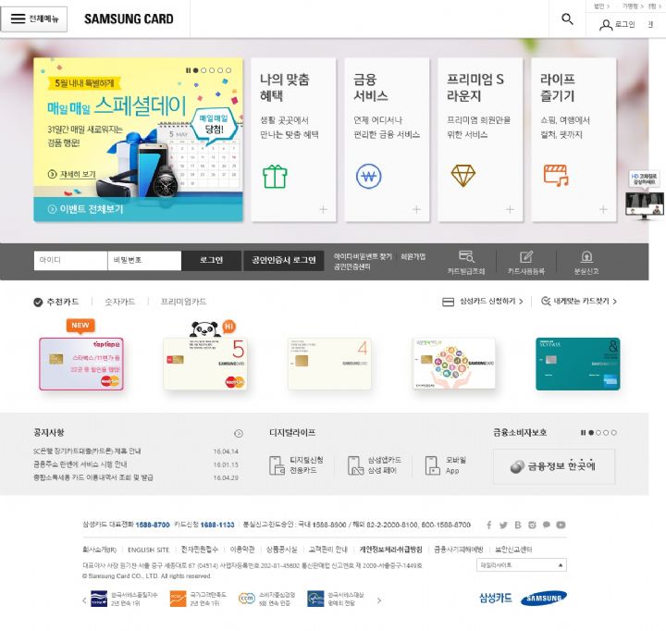This screenshot has width=666, height=631.
Task: Click the 금융정보 한곳에 banner
Action: tap(554, 466)
